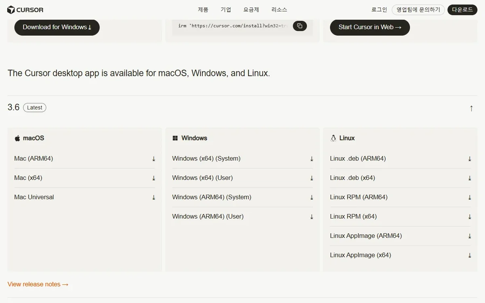Click download arrow for Mac (ARM64)
Image resolution: width=485 pixels, height=303 pixels.
coord(154,159)
